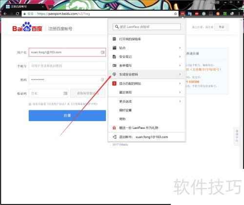Viewport: 244px width, 205px height.
Task: Click the LastPass fill icon in username field
Action: [102, 52]
